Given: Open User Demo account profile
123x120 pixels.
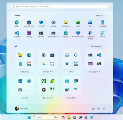Looking at the screenshot, I should [x=21, y=109].
